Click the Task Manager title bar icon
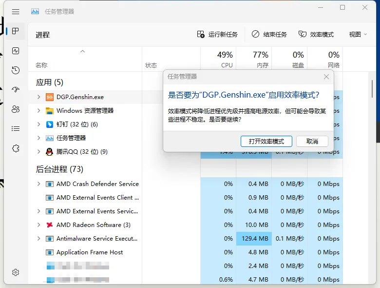380x288 pixels. 35,11
